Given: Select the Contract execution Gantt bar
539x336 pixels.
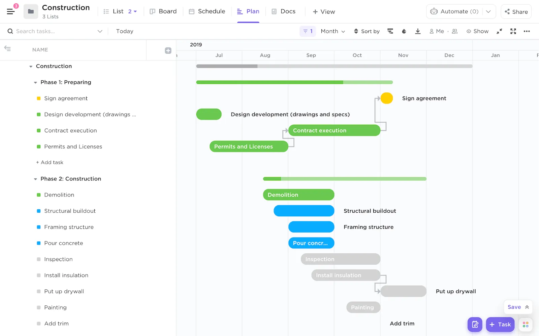Looking at the screenshot, I should (x=334, y=130).
